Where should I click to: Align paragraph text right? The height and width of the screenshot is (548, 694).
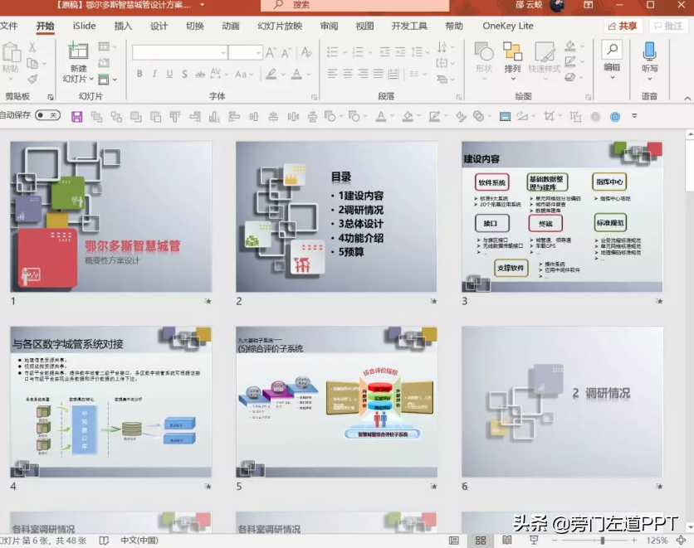[x=364, y=73]
